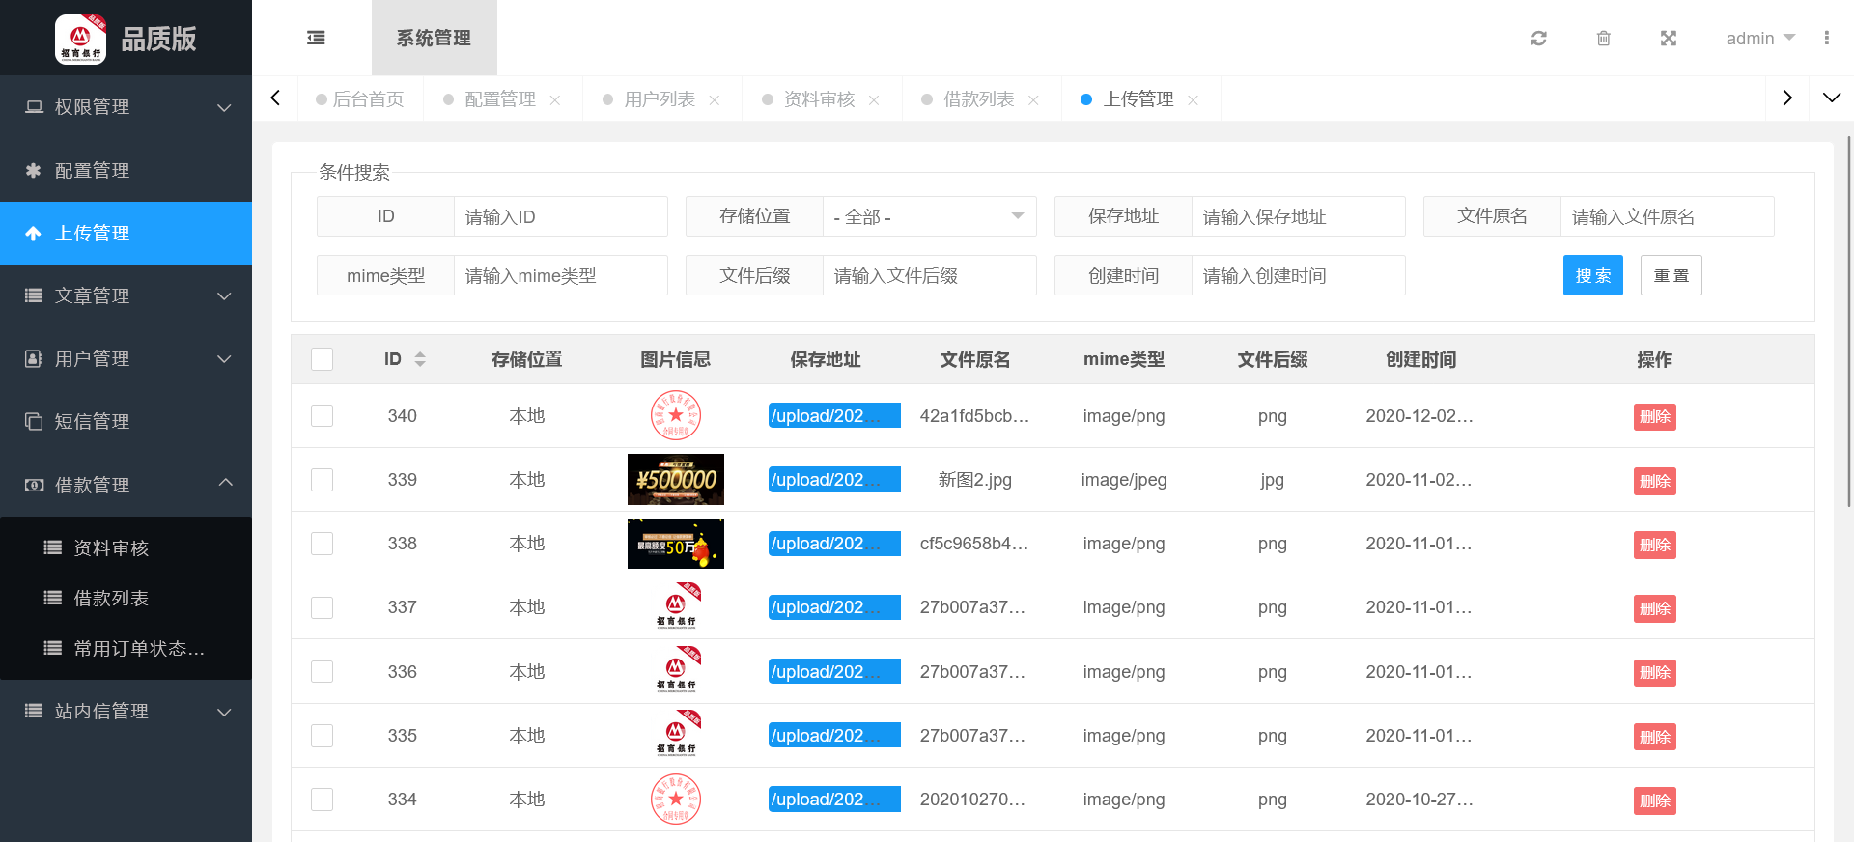Click the red seal thumbnail in row 340
1854x842 pixels.
tap(676, 416)
